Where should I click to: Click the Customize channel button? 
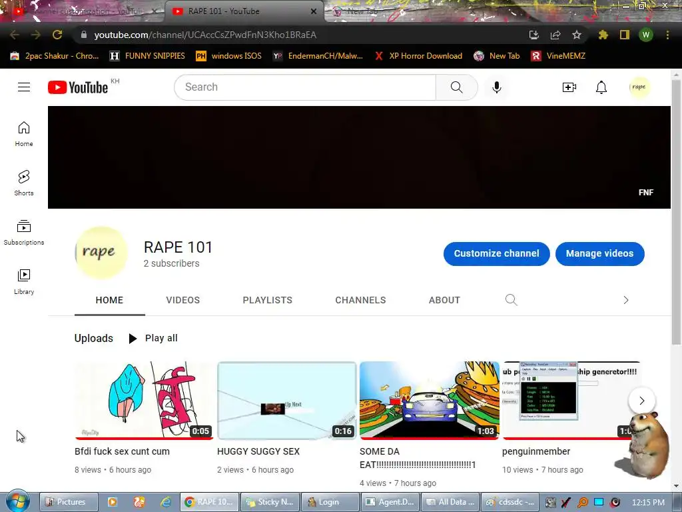click(496, 254)
